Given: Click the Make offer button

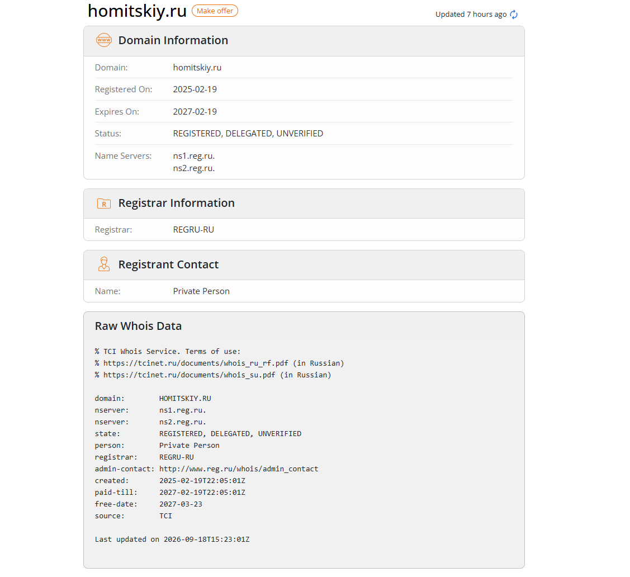Looking at the screenshot, I should pyautogui.click(x=215, y=11).
